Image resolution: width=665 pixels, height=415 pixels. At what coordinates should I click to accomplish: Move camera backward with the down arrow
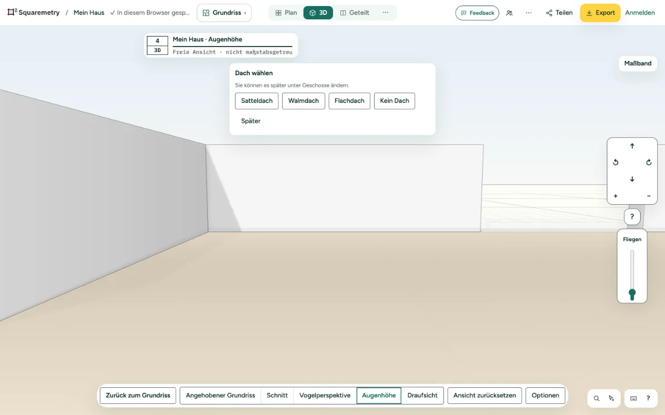pyautogui.click(x=632, y=179)
